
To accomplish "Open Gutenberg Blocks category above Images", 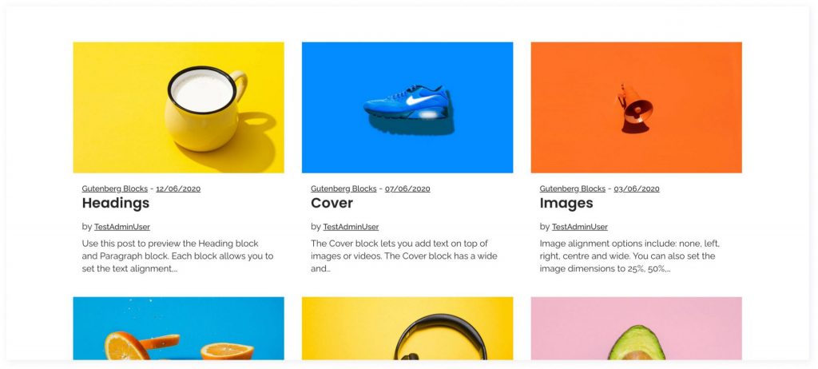I will click(x=573, y=188).
